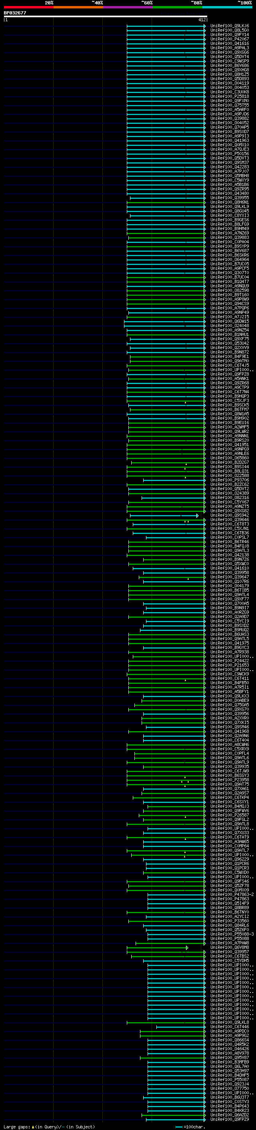
Task: Select the UniRef100_B4KR23 label
Action: click(x=229, y=1111)
